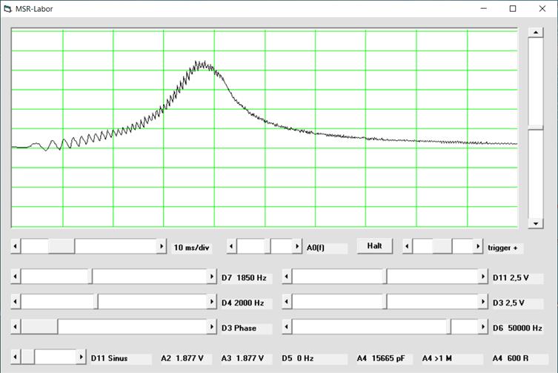Click scroll-up arrow of vertical plot scrollbar

535,33
